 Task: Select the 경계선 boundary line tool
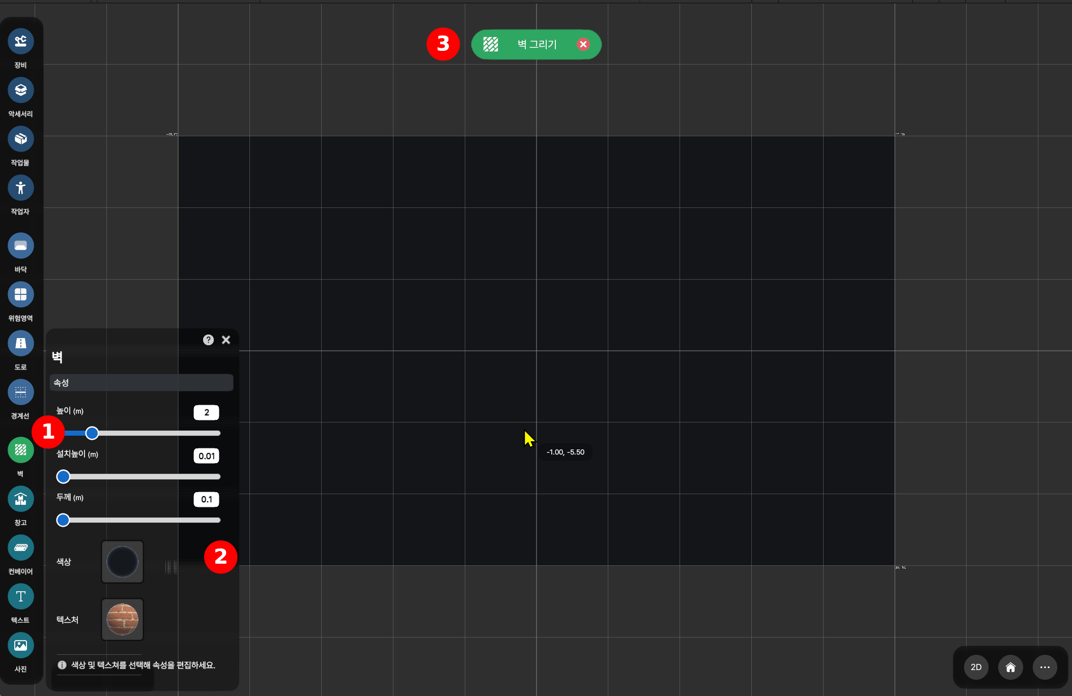point(21,392)
